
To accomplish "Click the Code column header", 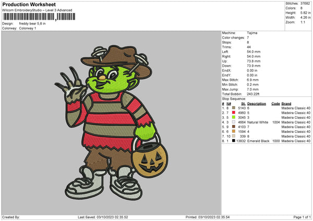I will [275, 103].
